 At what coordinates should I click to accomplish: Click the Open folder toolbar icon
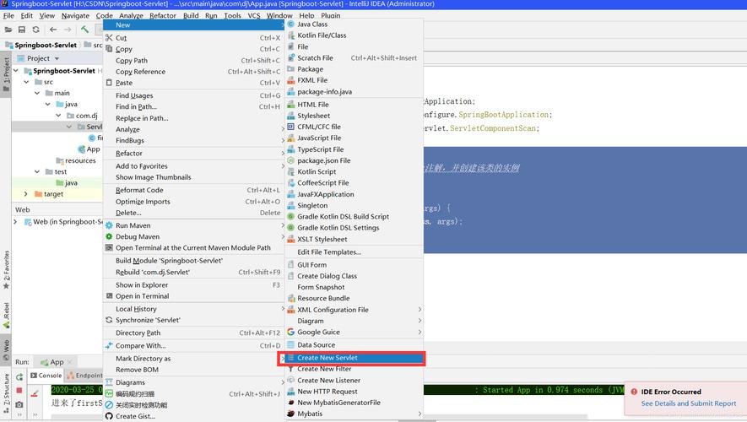[8, 30]
